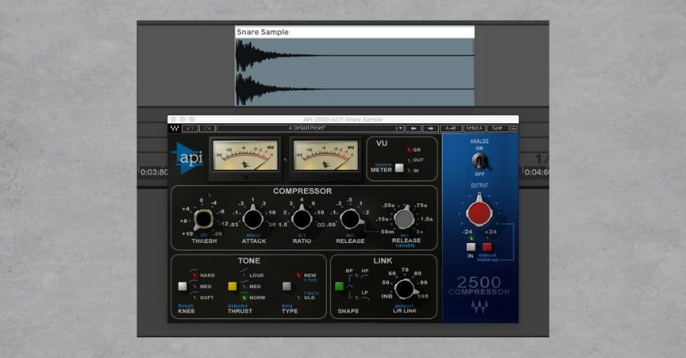Click the undo arrow in plugin toolbar

pyautogui.click(x=190, y=129)
